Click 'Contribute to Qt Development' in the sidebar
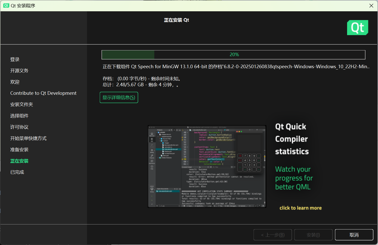Image resolution: width=378 pixels, height=245 pixels. 43,93
